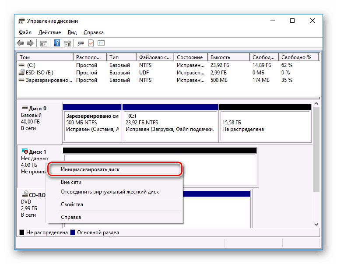Toggle the console tree toolbar icon
The height and width of the screenshot is (264, 337).
[44, 43]
